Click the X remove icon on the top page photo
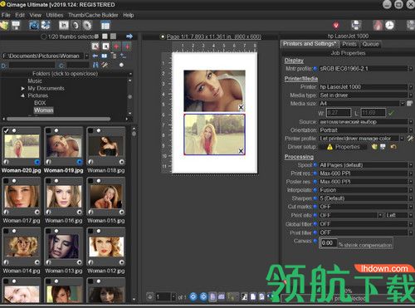The width and height of the screenshot is (415, 308). pyautogui.click(x=241, y=107)
